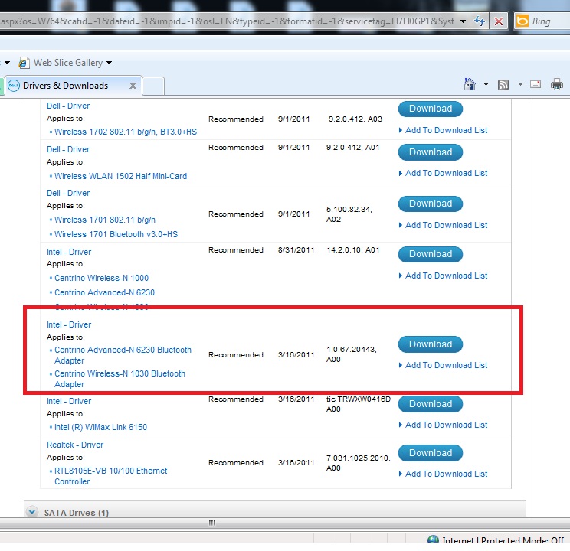Open the Realtek - Driver title link
The height and width of the screenshot is (551, 570).
[75, 445]
